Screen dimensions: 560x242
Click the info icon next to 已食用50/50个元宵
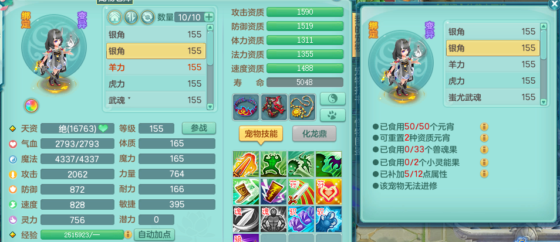coord(484,127)
